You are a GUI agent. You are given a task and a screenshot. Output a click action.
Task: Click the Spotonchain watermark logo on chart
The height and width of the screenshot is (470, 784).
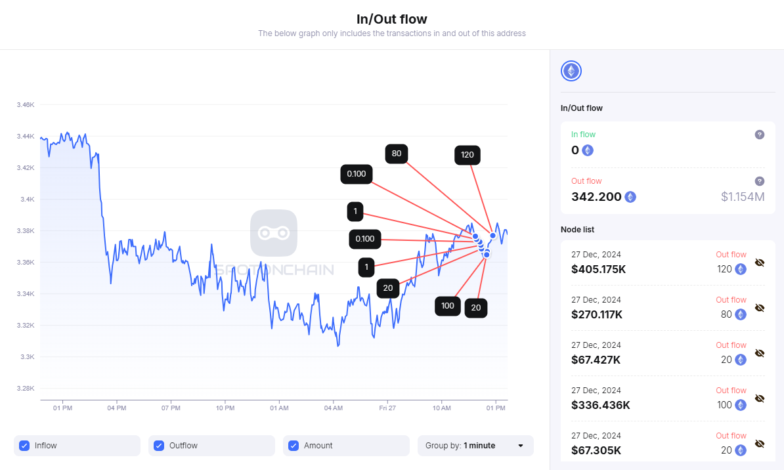coord(274,233)
